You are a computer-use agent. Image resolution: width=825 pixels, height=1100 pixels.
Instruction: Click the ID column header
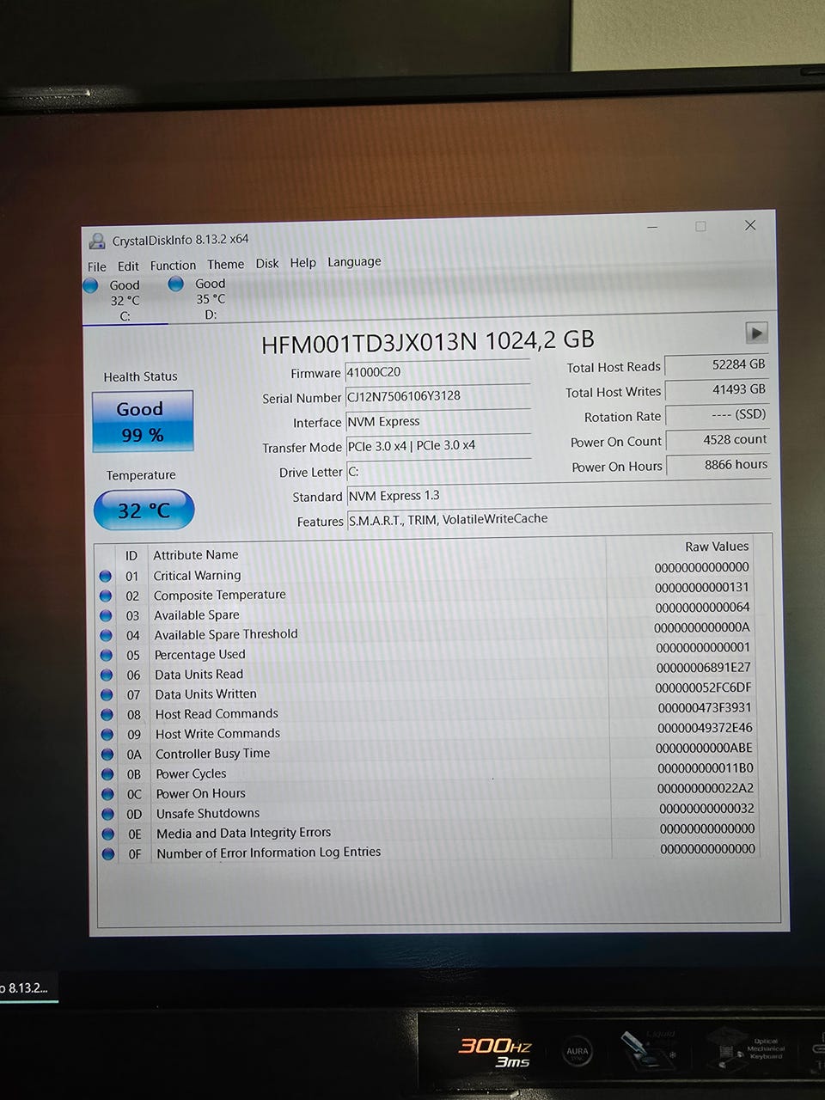pos(131,555)
